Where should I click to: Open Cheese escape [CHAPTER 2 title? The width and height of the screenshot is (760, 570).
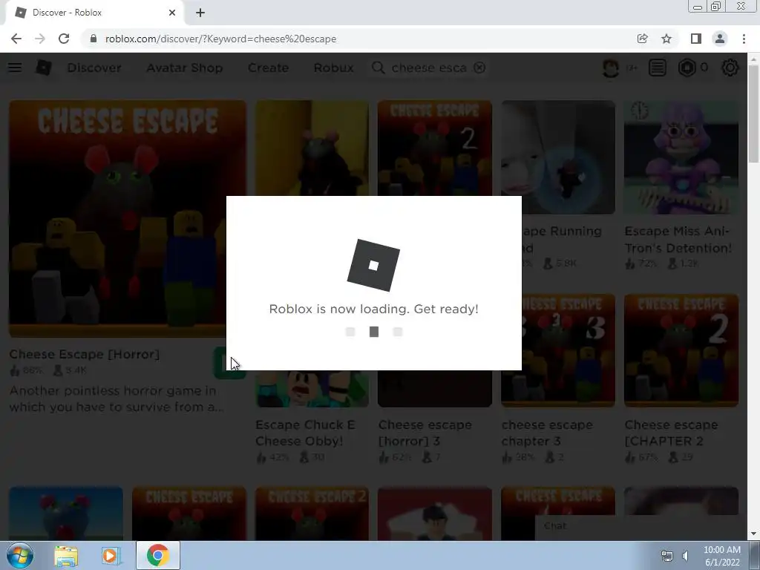point(671,433)
